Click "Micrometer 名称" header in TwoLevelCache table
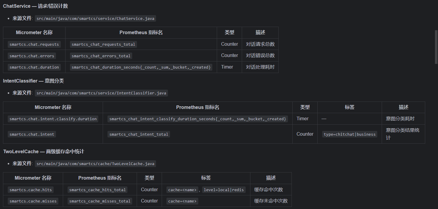 pyautogui.click(x=33, y=178)
